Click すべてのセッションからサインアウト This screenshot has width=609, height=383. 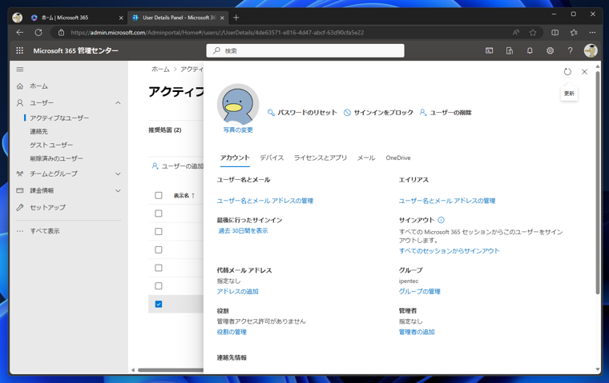pos(449,251)
